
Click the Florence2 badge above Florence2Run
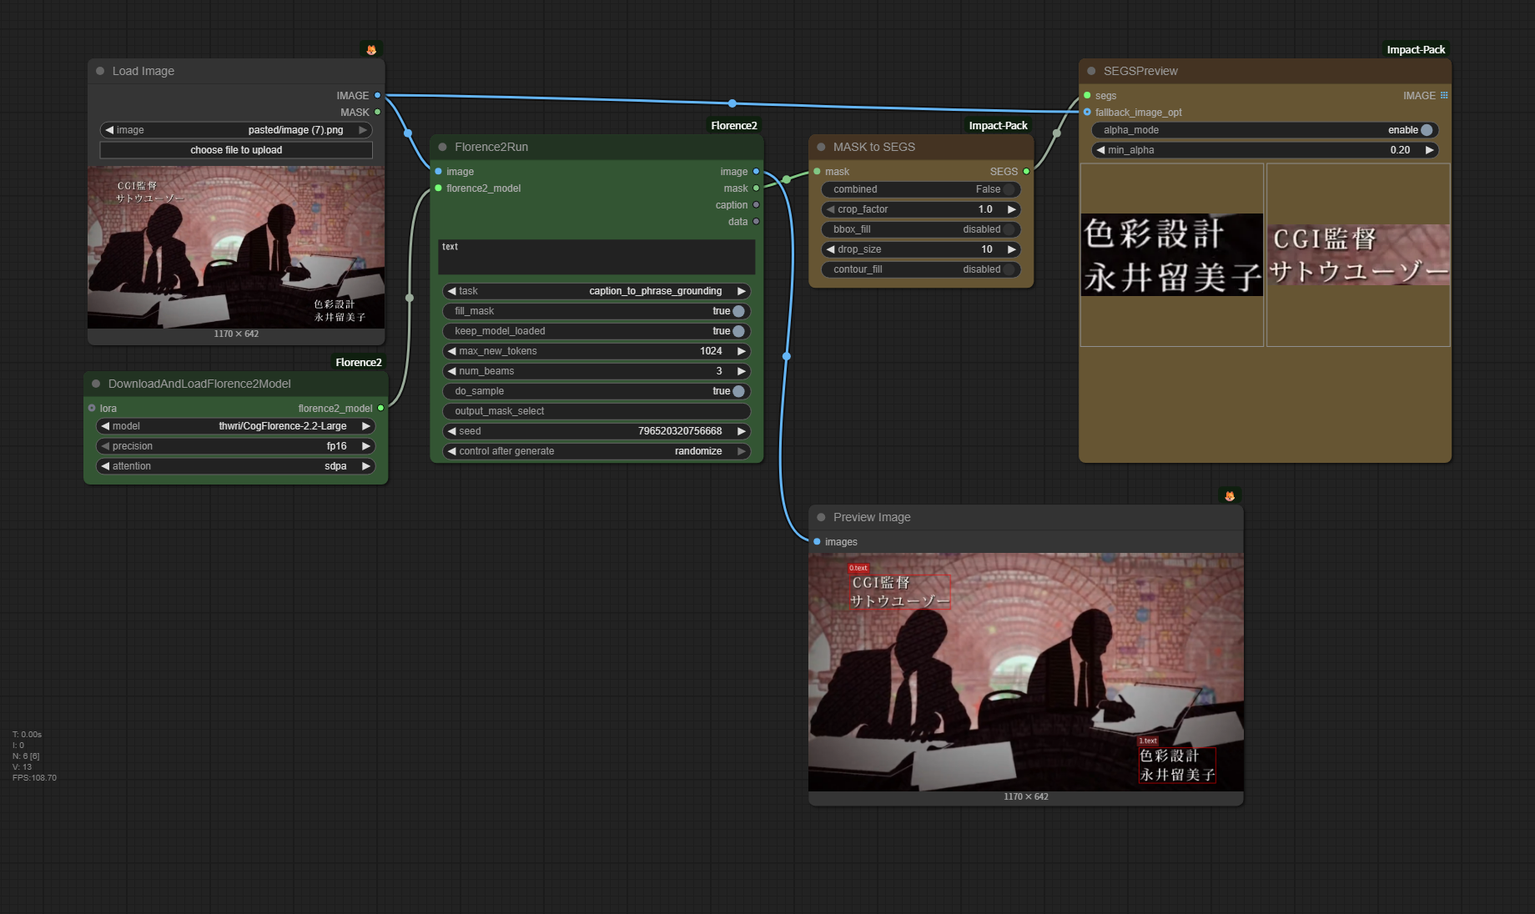(734, 126)
